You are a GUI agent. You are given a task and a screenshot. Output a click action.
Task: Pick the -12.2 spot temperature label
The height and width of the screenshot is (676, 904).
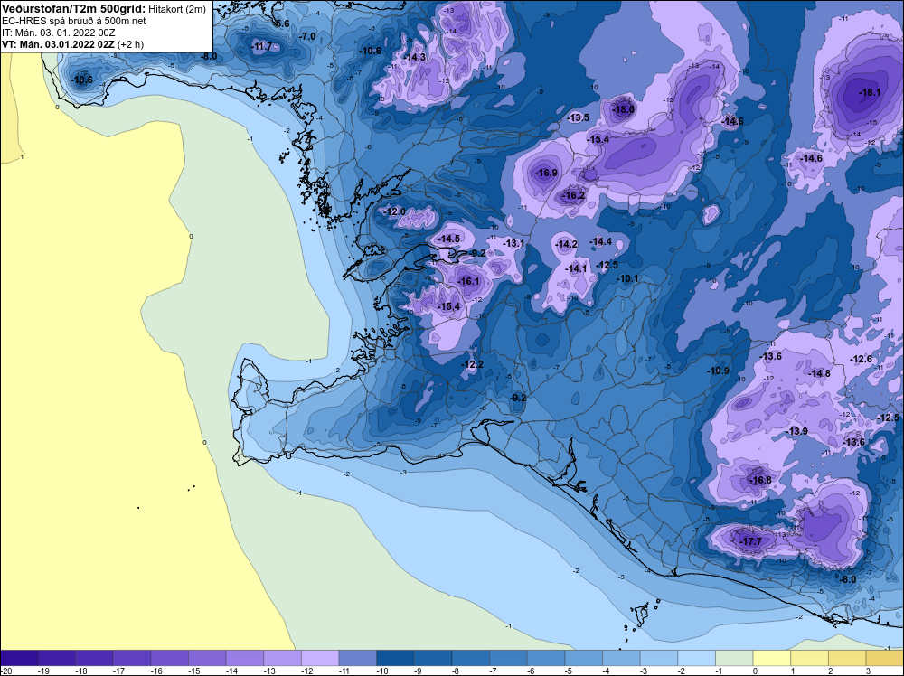coord(472,365)
